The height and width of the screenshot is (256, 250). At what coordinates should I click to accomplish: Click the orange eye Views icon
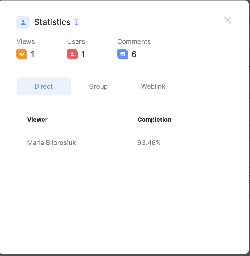tap(22, 54)
